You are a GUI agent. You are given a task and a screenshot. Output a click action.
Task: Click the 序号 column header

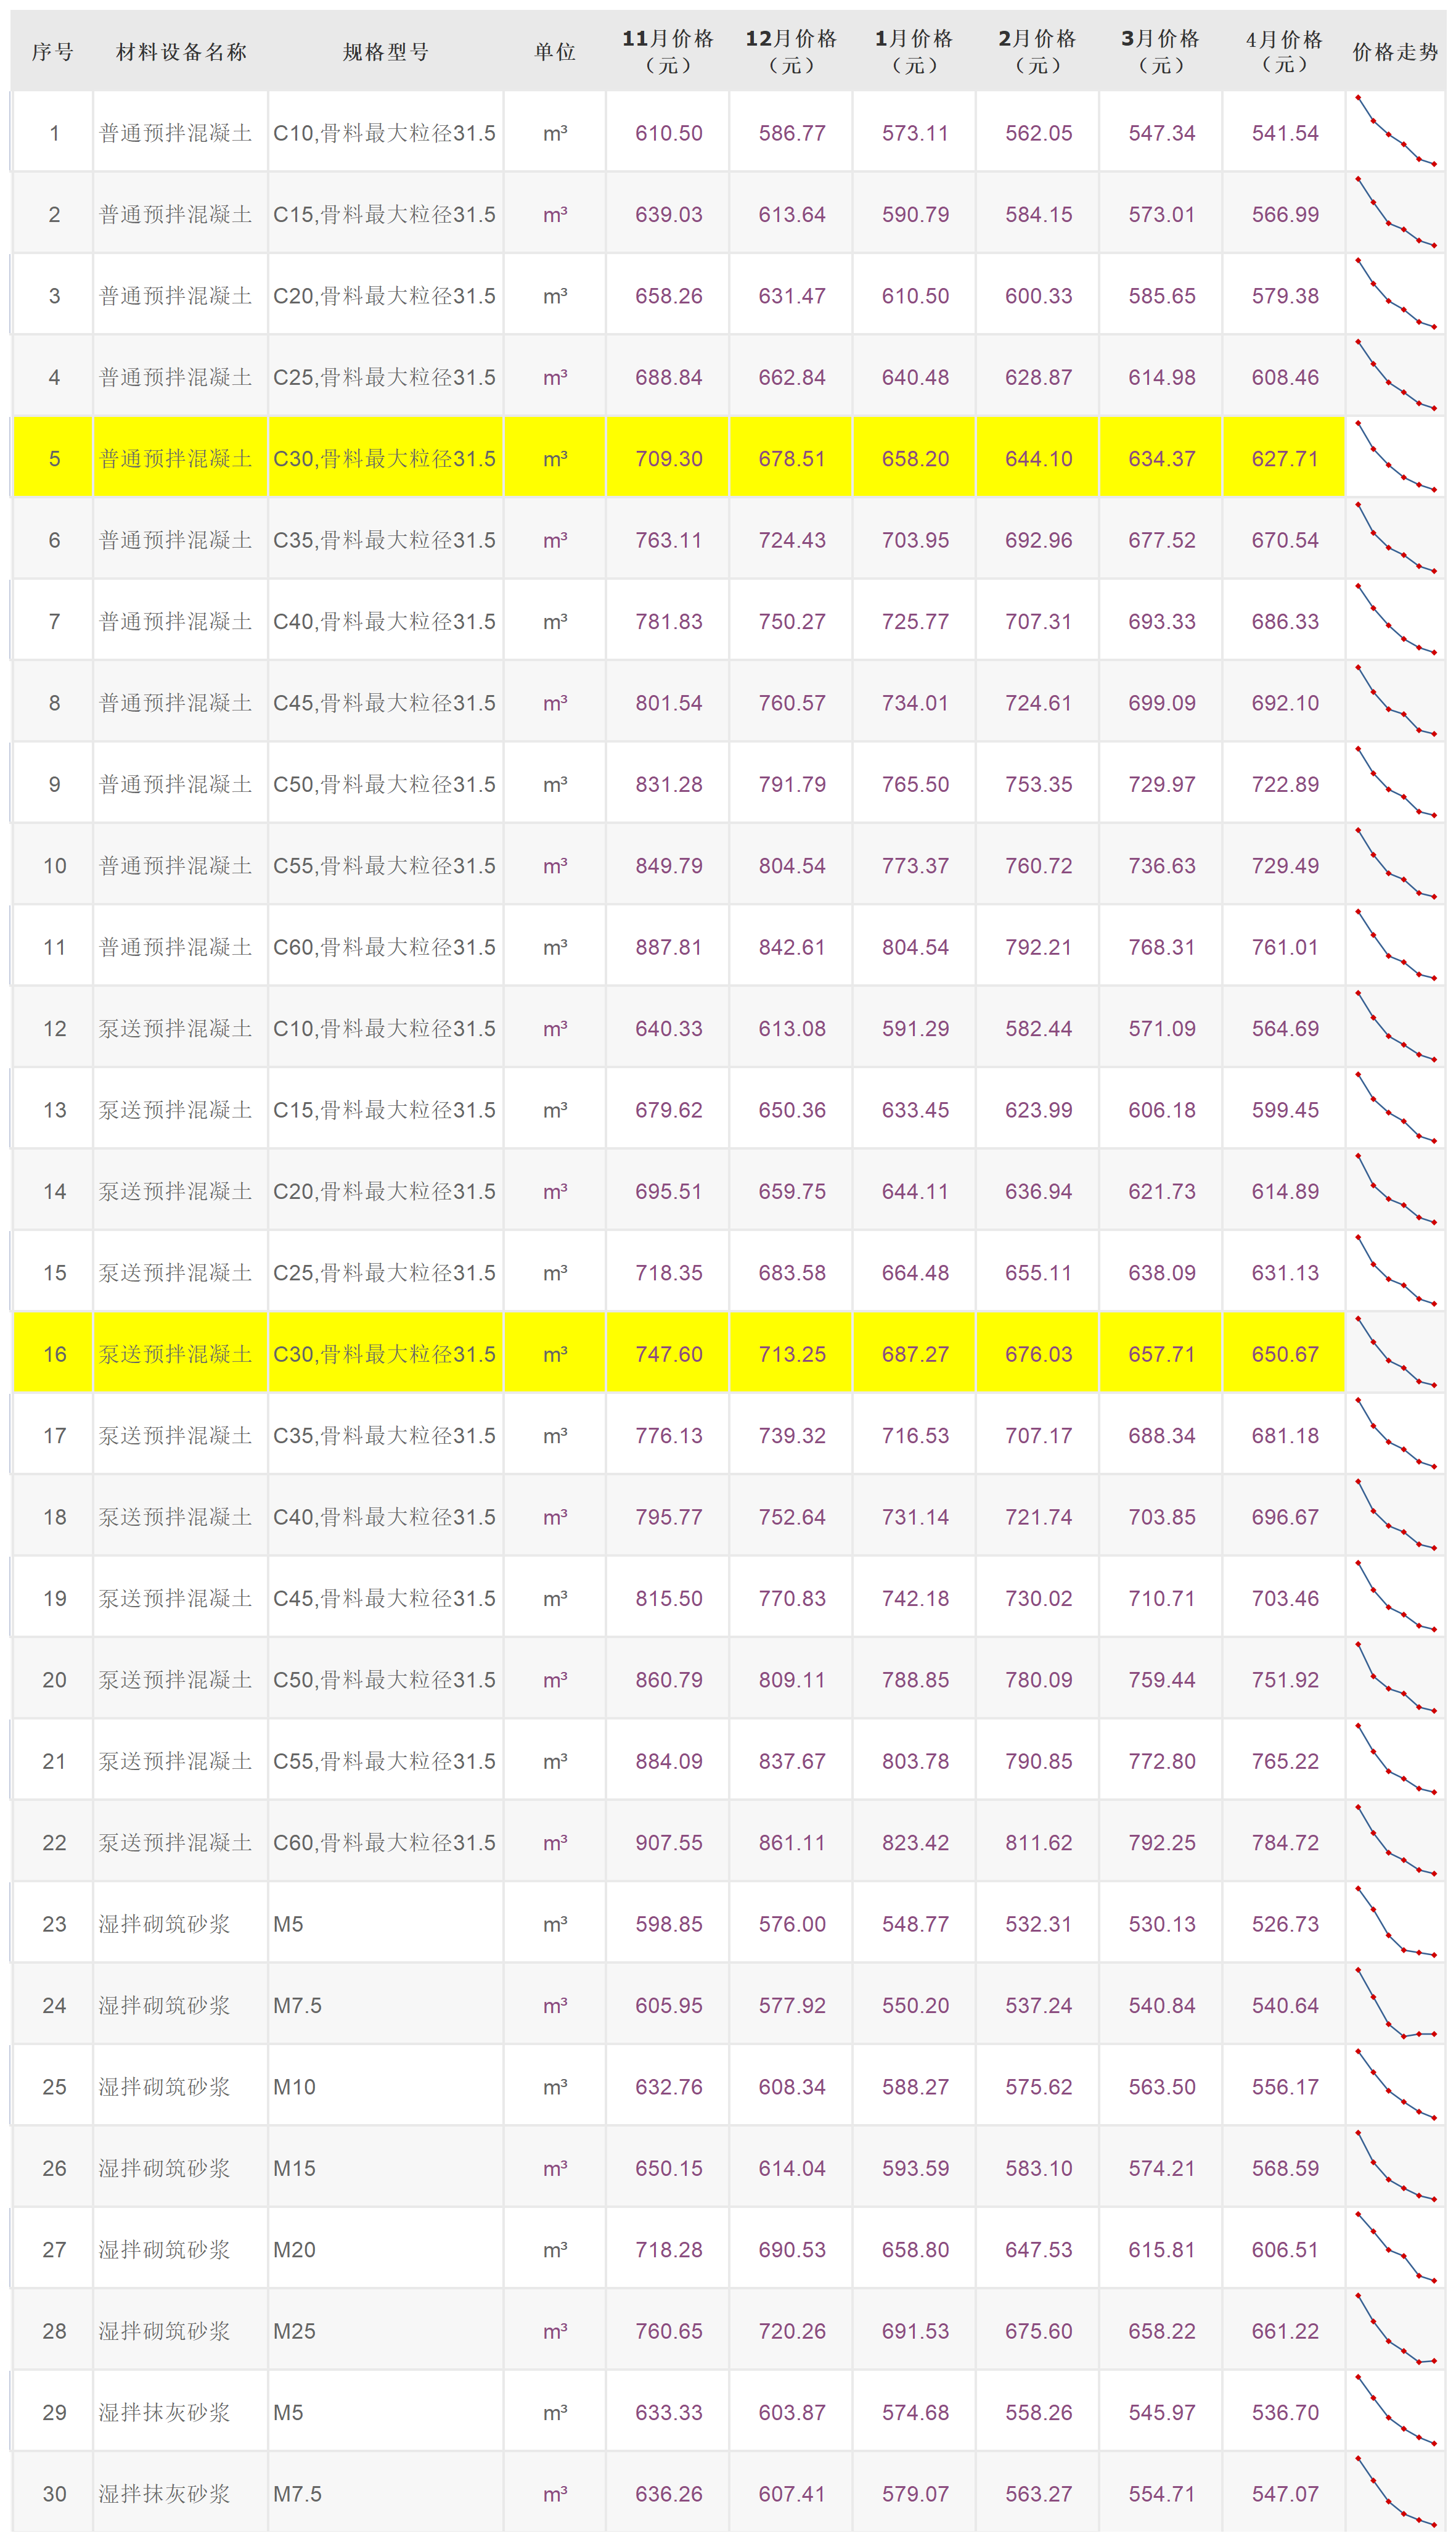53,52
